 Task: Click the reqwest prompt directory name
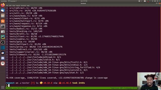coord(10,83)
